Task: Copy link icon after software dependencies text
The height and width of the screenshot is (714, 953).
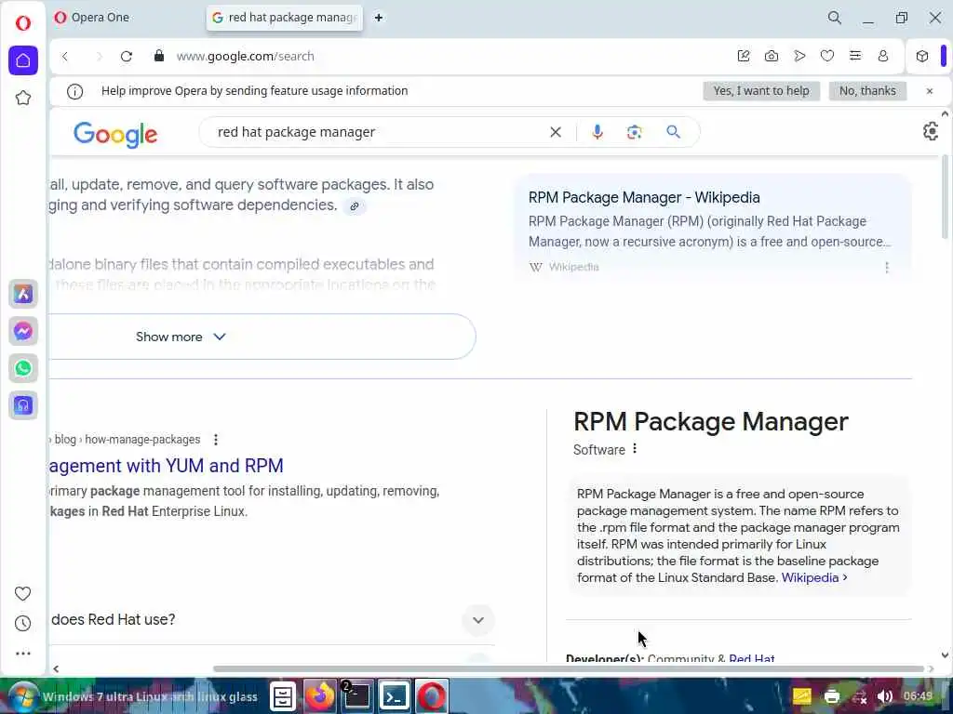Action: [355, 206]
